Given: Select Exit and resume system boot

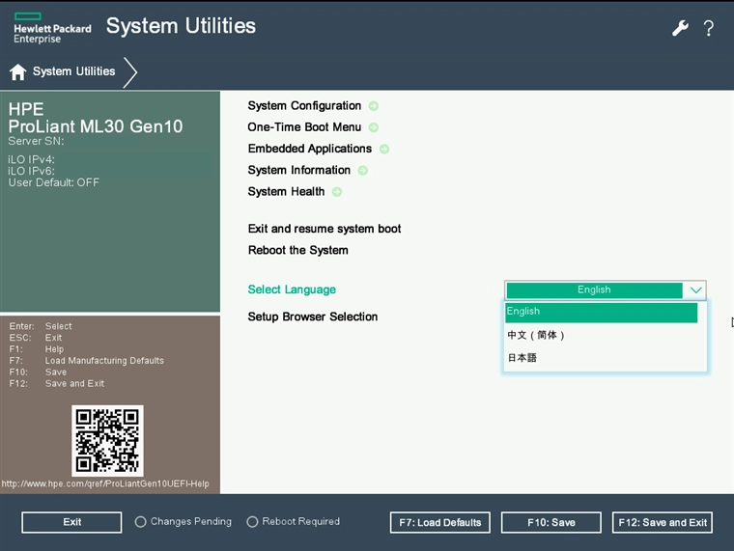Looking at the screenshot, I should 325,229.
